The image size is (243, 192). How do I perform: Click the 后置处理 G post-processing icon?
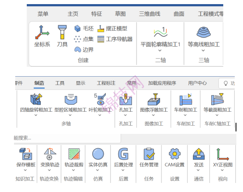tap(124, 154)
